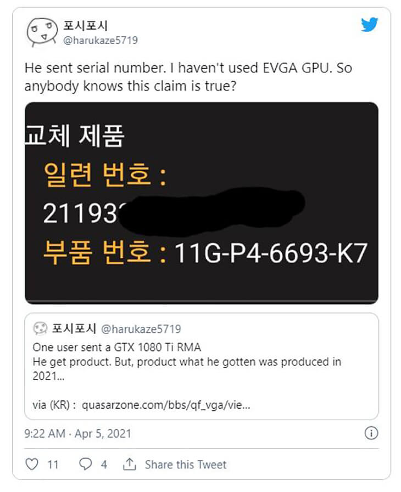Like the tweet with heart icon
Viewport: 401px width, 492px height.
(x=32, y=464)
